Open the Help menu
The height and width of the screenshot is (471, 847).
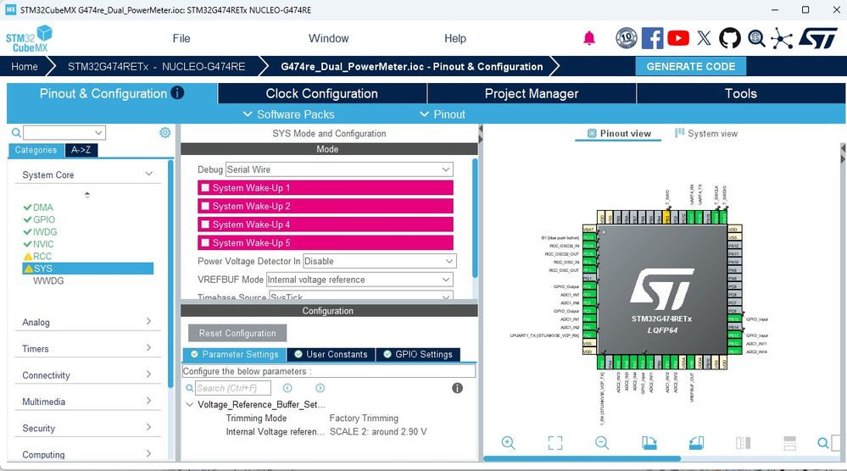455,38
